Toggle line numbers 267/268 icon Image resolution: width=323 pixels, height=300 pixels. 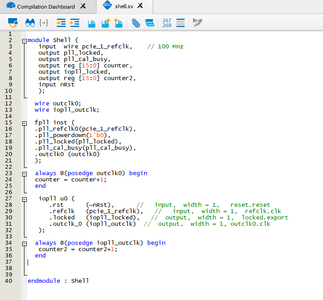tap(167, 22)
